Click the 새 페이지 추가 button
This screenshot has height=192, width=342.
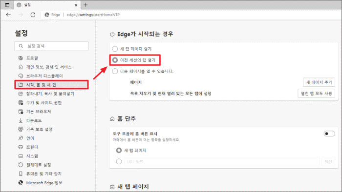click(319, 82)
